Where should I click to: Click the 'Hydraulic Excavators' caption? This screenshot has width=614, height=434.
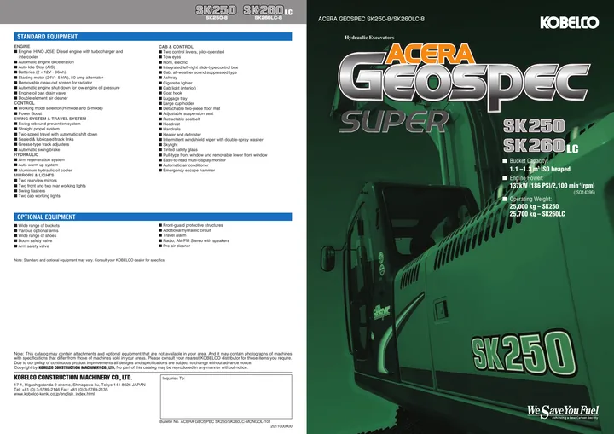(369, 38)
